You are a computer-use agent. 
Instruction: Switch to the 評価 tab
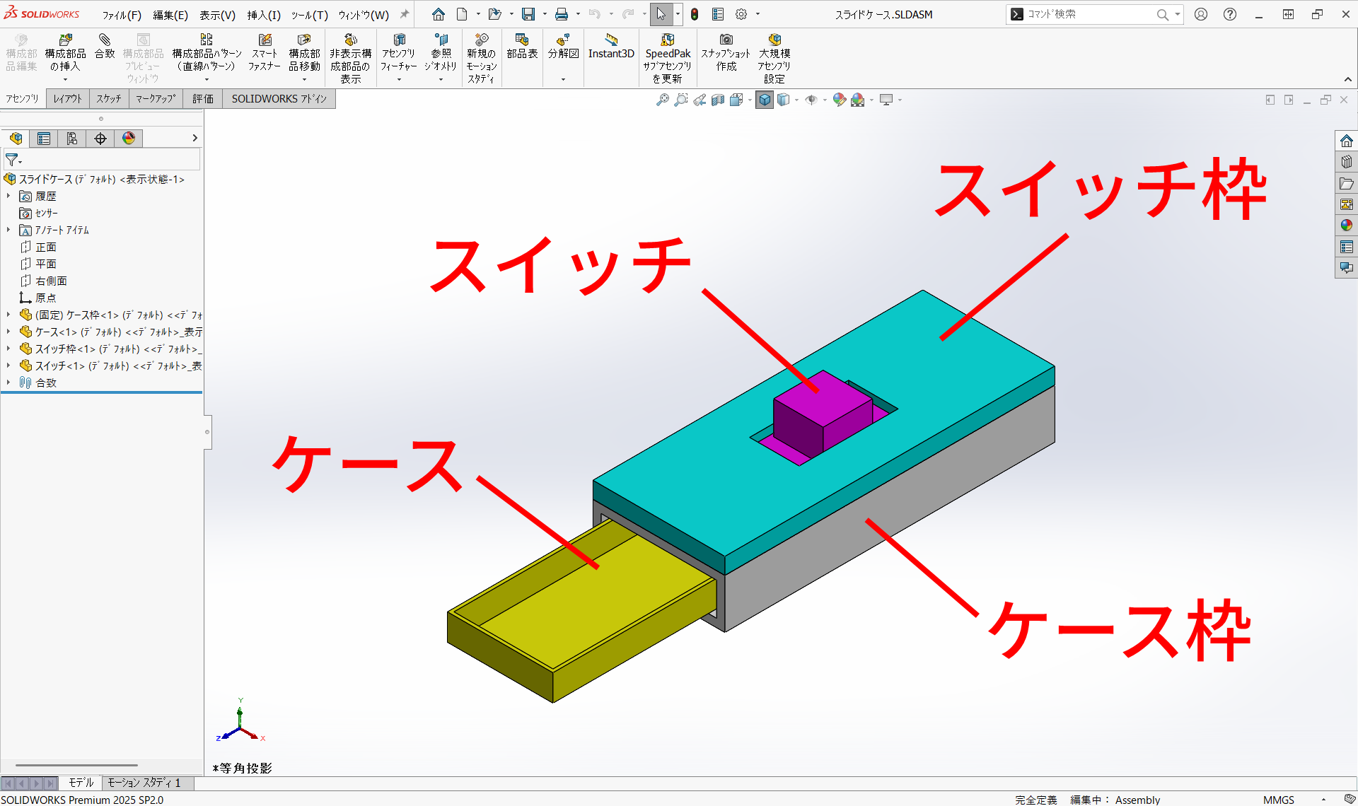point(203,99)
